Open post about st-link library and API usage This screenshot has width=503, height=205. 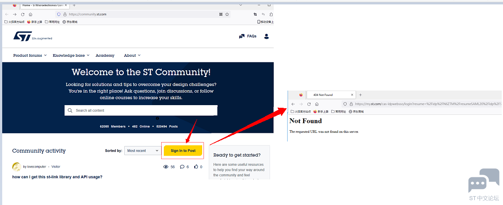(x=57, y=177)
